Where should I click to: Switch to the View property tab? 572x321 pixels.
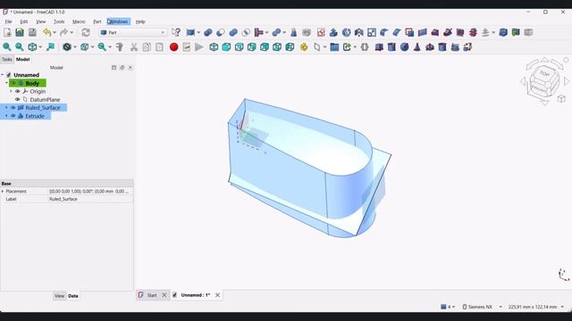[59, 296]
